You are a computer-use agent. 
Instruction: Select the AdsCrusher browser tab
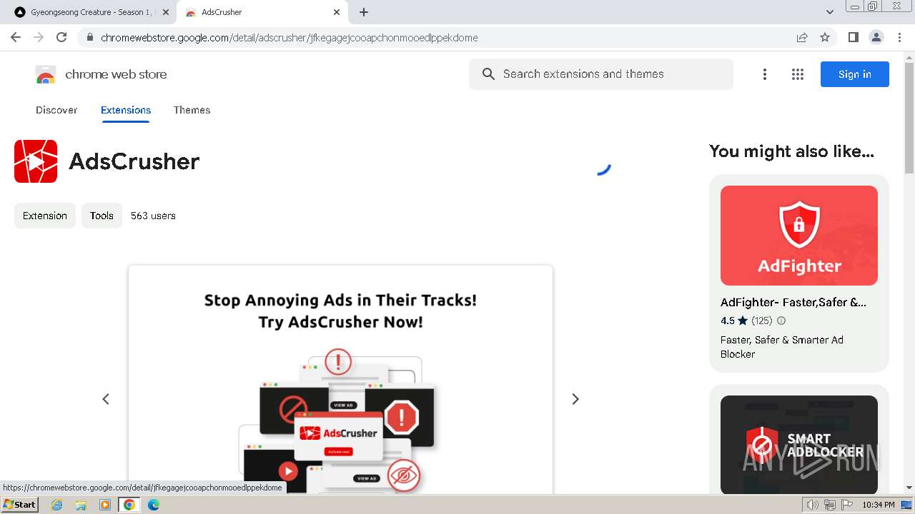coord(263,12)
